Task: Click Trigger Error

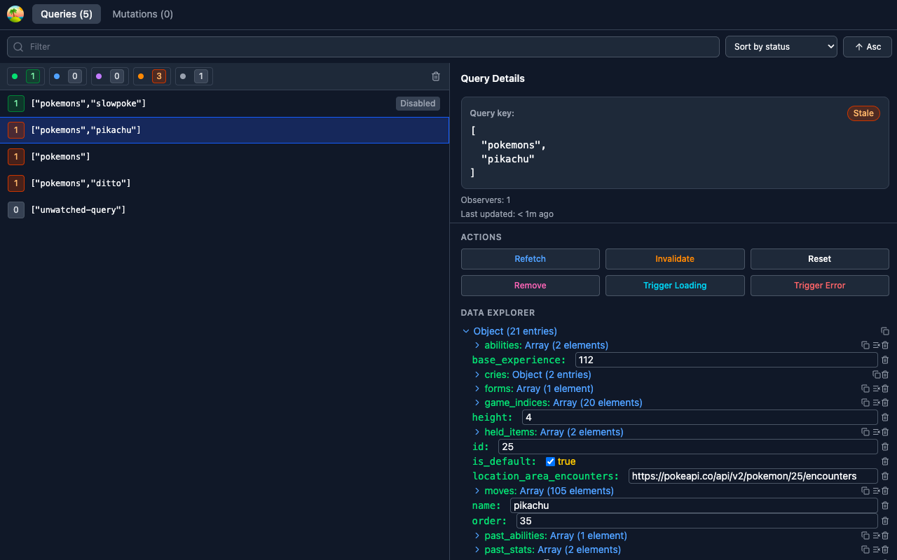Action: 820,286
